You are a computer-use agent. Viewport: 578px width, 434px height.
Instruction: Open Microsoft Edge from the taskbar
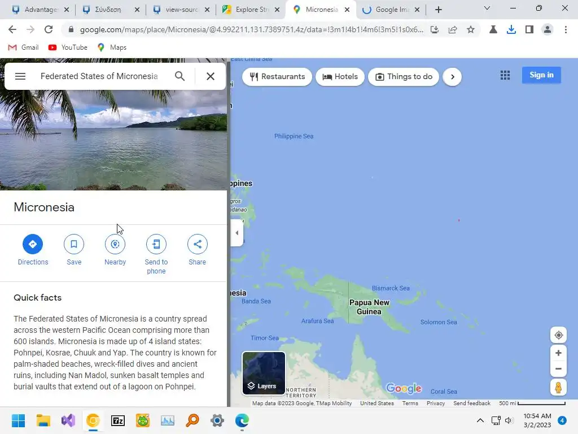click(x=242, y=420)
